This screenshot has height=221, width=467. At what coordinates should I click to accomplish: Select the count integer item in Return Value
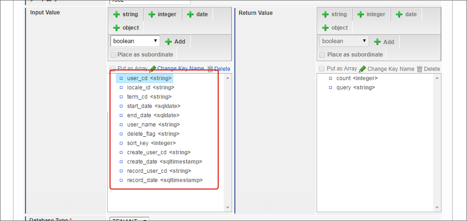pos(357,78)
